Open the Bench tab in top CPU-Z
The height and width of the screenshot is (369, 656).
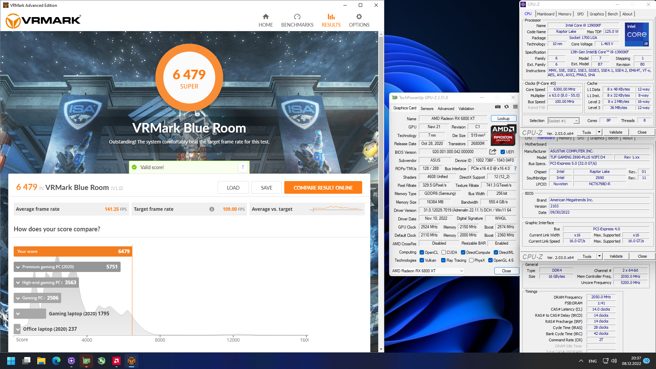613,14
